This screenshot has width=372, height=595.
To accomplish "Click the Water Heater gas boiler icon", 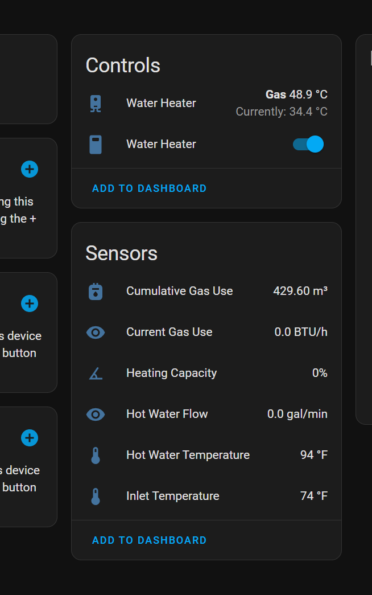I will (96, 103).
